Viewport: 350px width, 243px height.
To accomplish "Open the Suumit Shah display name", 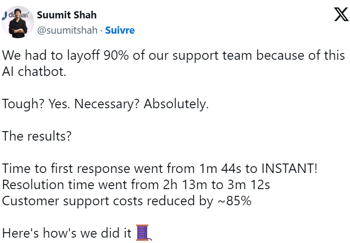I will point(67,15).
